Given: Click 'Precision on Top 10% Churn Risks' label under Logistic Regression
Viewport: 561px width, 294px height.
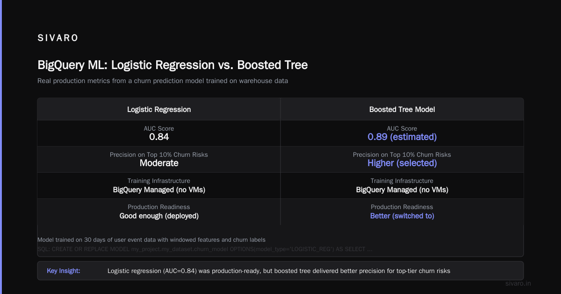Looking at the screenshot, I should point(159,154).
